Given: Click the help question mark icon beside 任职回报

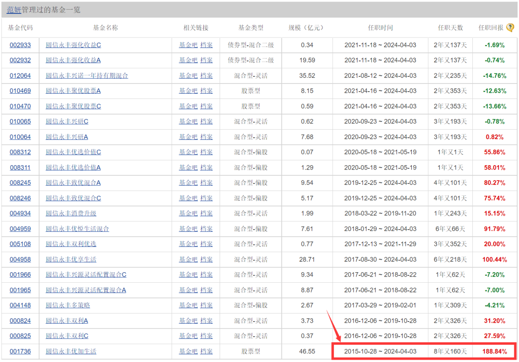Looking at the screenshot, I should point(510,28).
